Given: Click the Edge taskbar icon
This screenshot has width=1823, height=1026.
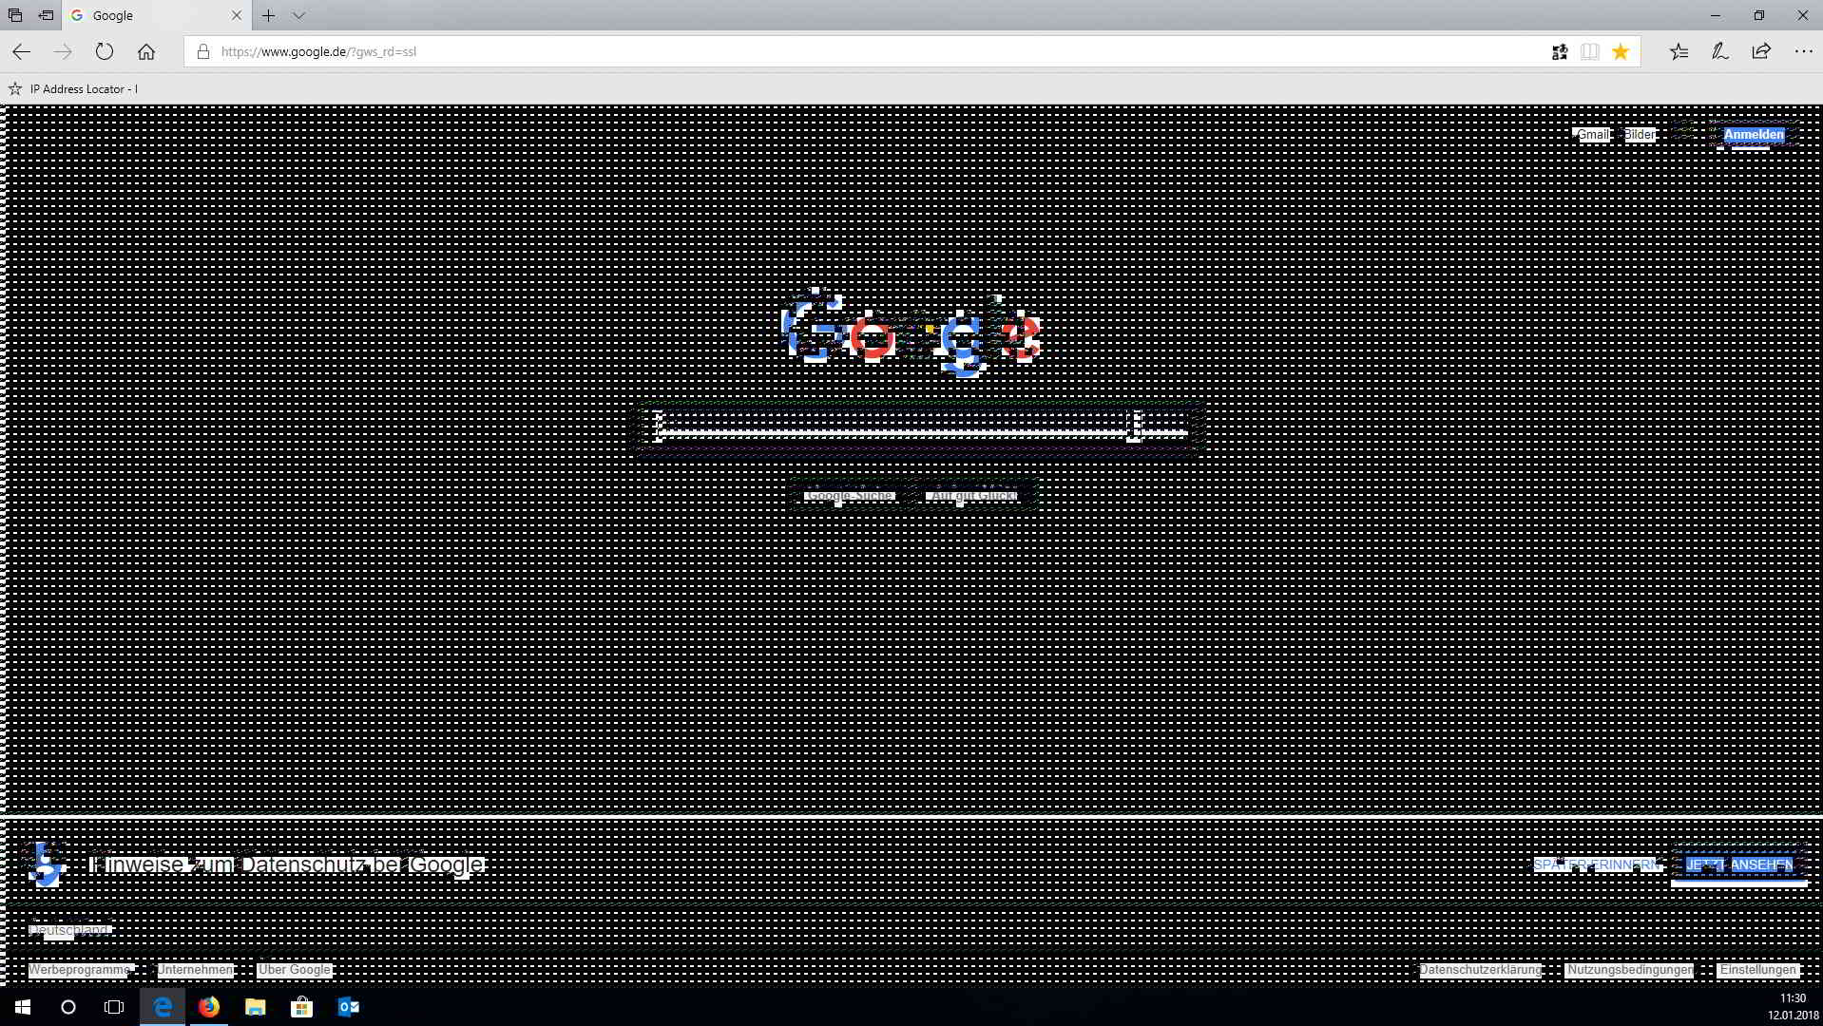Looking at the screenshot, I should click(163, 1007).
